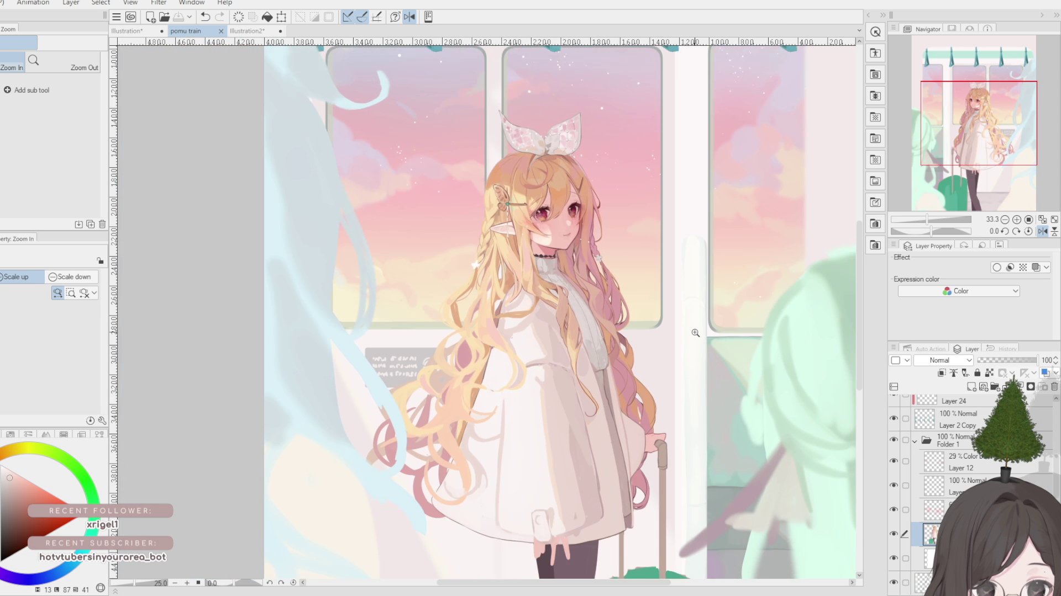Viewport: 1061px width, 596px height.
Task: Open the hamburger menu in command bar
Action: [117, 17]
